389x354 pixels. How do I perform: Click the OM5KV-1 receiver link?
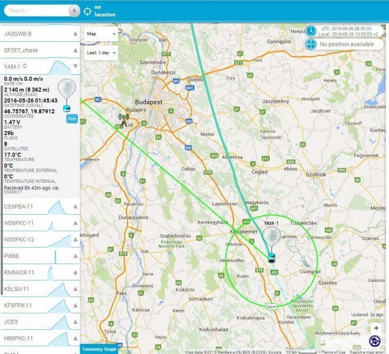[x=13, y=192]
